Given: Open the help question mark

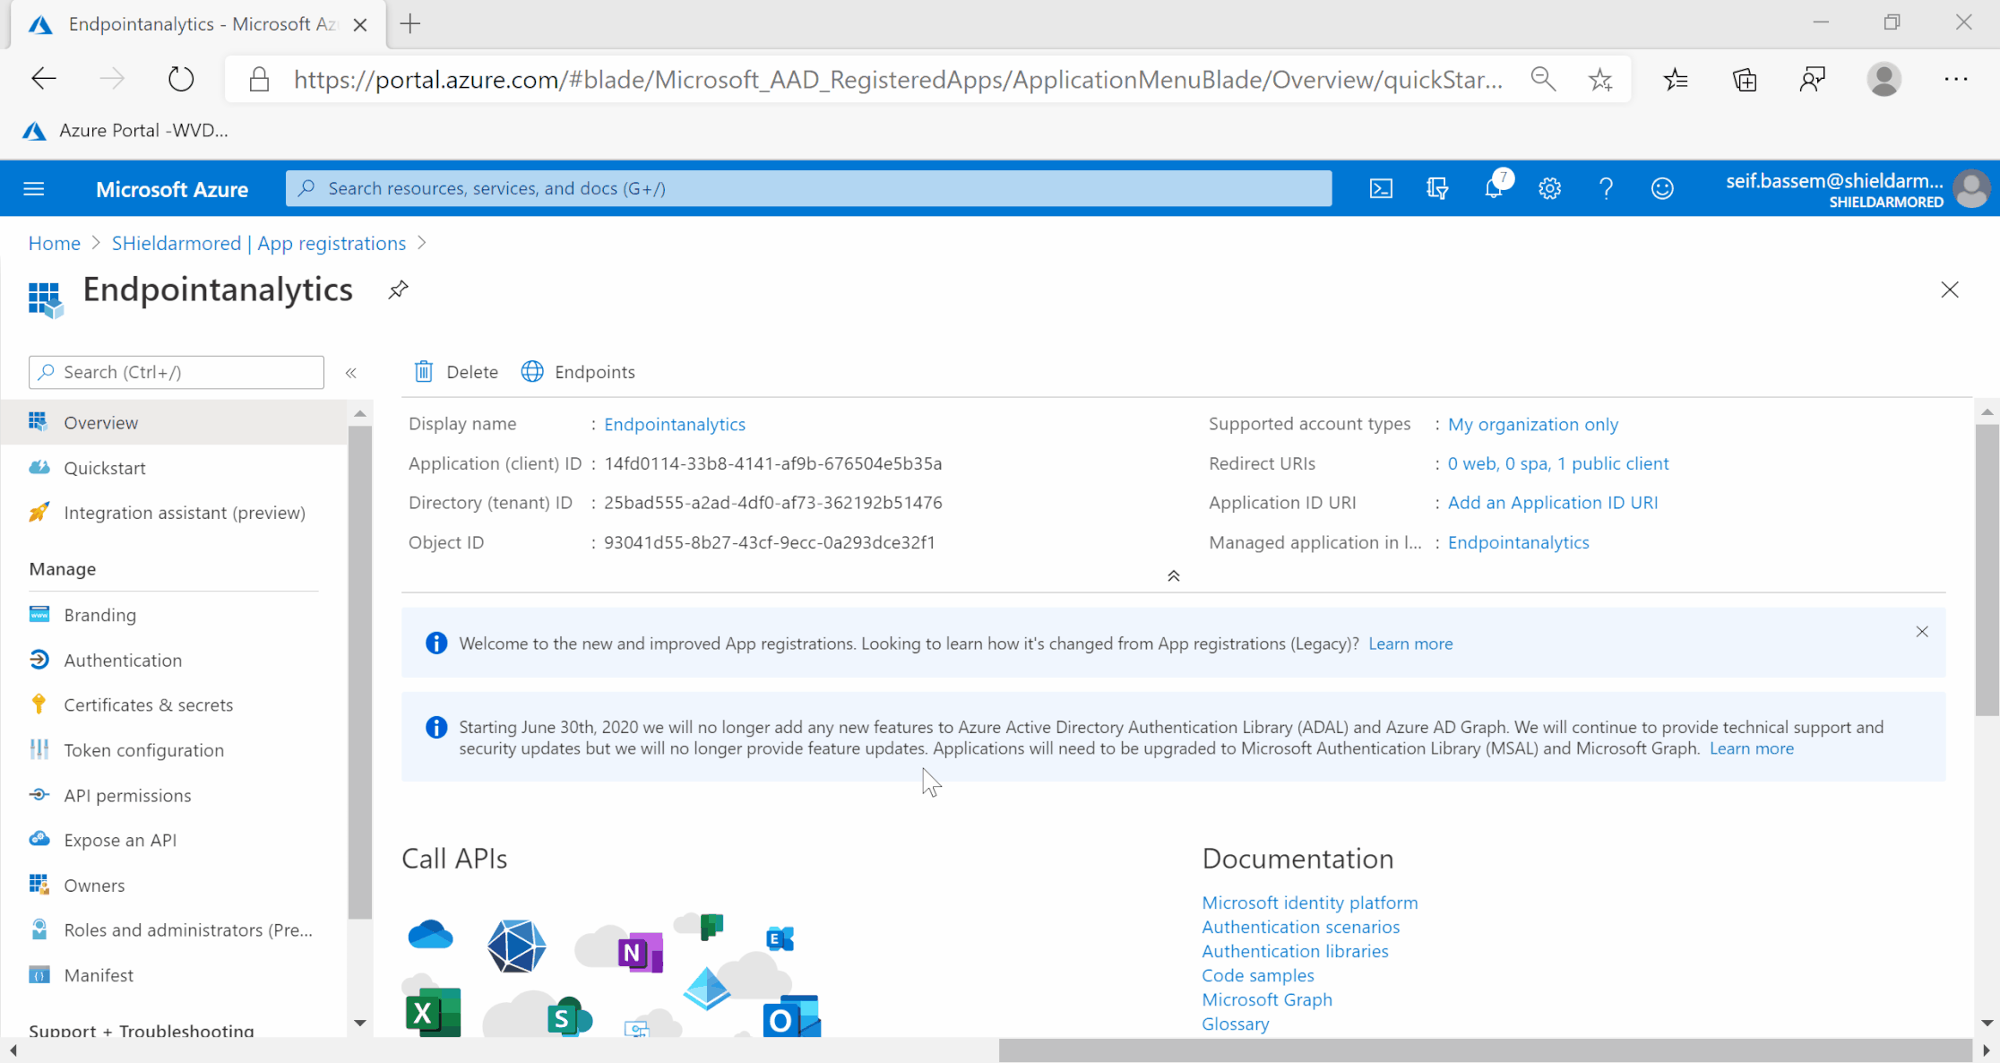Looking at the screenshot, I should point(1606,188).
